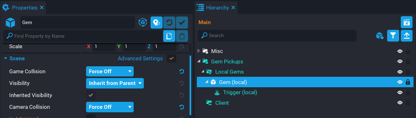Click the filter icon in Hierarchy
Image resolution: width=416 pixels, height=118 pixels.
[393, 36]
